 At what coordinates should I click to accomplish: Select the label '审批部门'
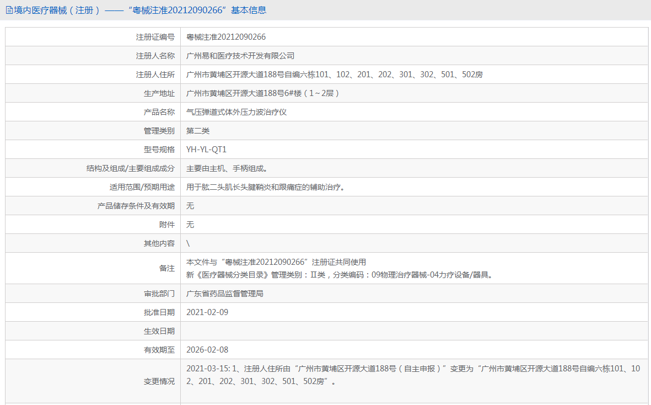[159, 294]
